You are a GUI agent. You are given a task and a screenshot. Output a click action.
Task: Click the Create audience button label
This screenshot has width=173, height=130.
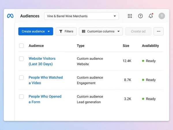coord(33,31)
